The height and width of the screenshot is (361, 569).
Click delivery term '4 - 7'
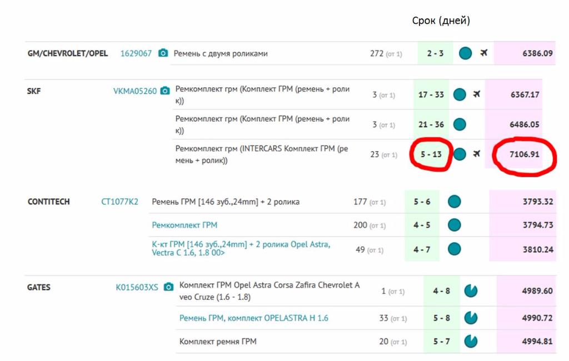click(x=422, y=249)
